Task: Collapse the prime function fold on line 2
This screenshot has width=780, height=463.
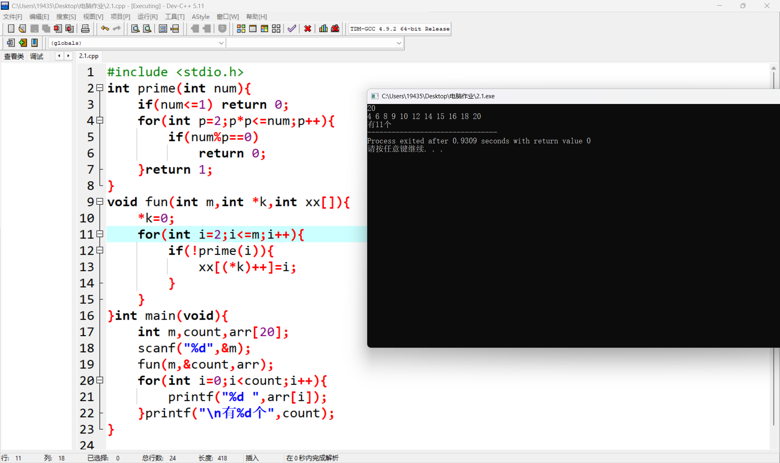Action: click(100, 88)
